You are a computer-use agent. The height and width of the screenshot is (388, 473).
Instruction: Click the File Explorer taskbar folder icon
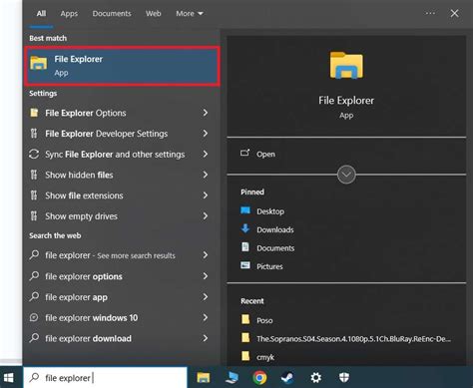click(x=204, y=378)
